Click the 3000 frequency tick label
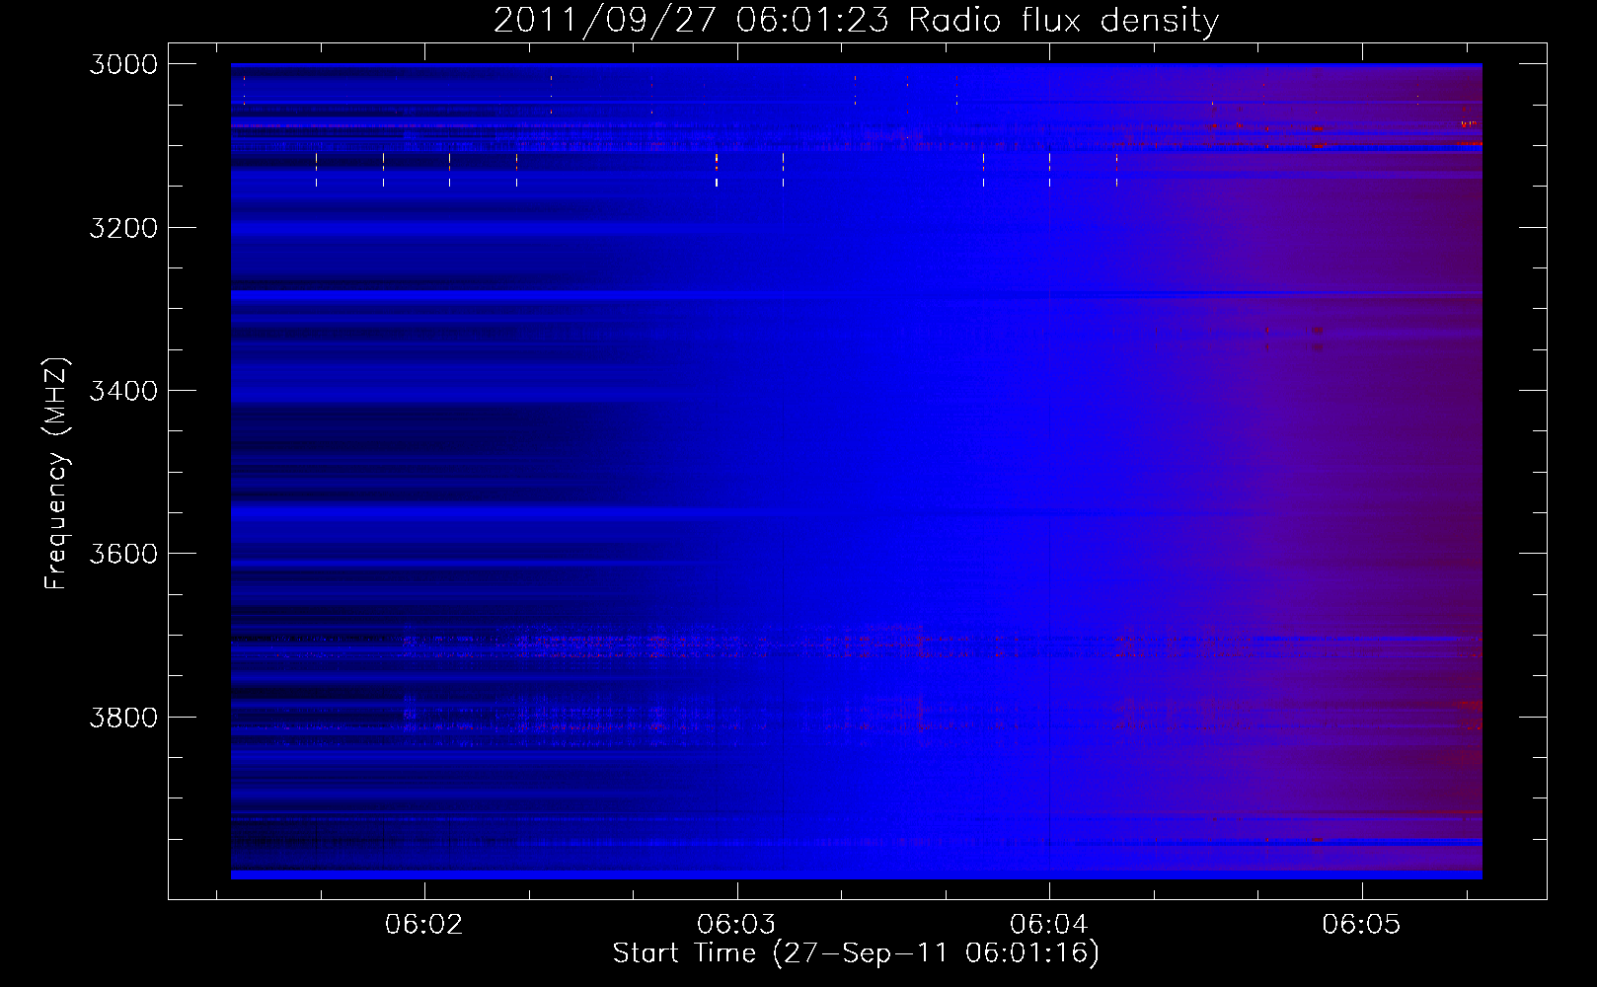This screenshot has height=987, width=1597. click(x=123, y=64)
